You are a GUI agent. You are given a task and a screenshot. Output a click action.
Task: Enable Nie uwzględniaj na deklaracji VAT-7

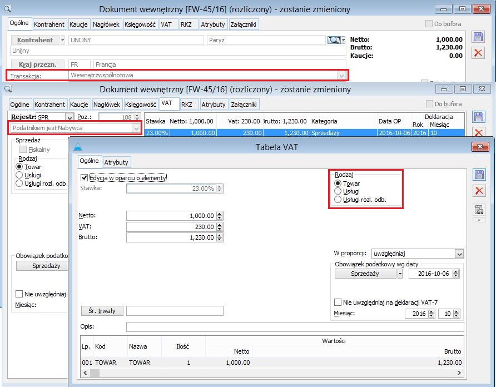click(x=338, y=302)
